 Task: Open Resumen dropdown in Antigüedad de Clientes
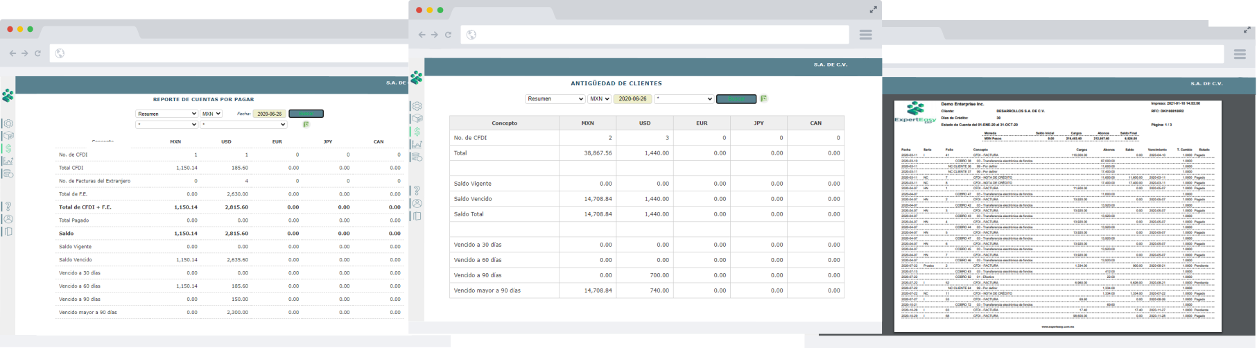[555, 99]
